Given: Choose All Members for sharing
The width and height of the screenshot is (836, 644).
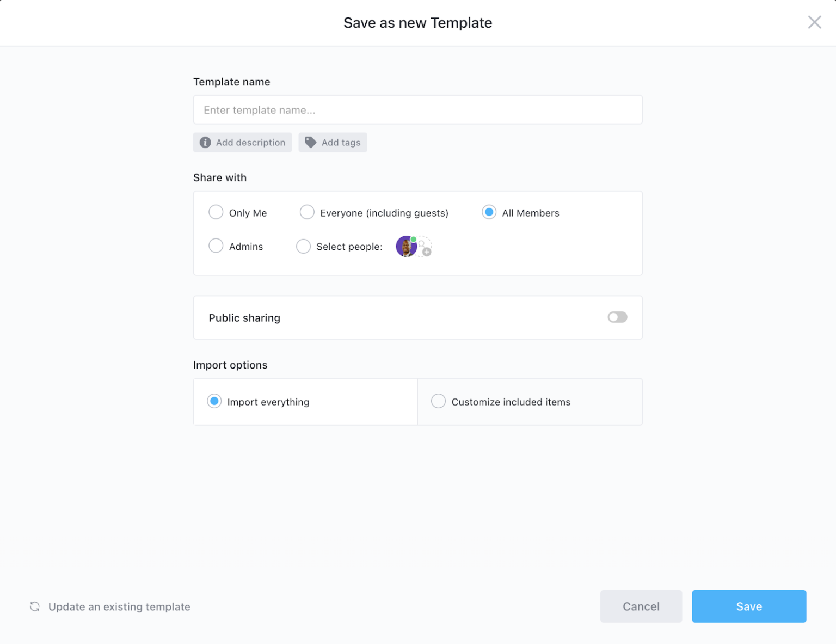Looking at the screenshot, I should (x=489, y=212).
